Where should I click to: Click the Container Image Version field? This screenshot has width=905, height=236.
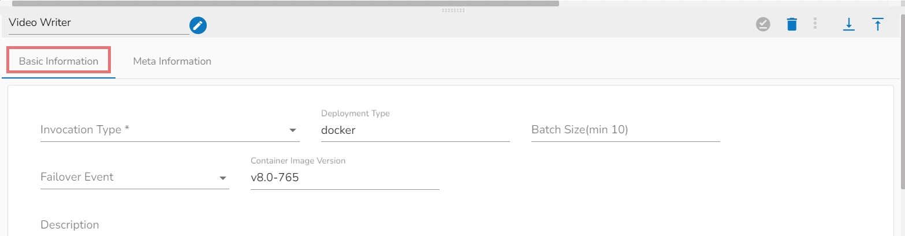344,178
